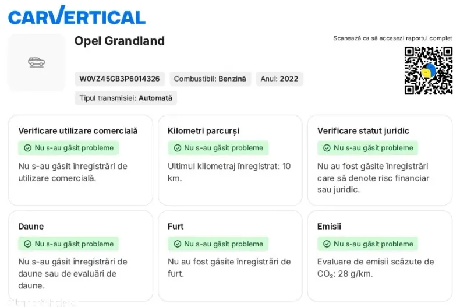Screen dimensions: 460x307
Task: Click the Daune card heading
Action: [31, 226]
